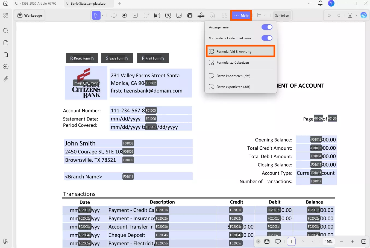The height and width of the screenshot is (248, 370).
Task: Toggle the Anzeigename switch
Action: pos(267,27)
